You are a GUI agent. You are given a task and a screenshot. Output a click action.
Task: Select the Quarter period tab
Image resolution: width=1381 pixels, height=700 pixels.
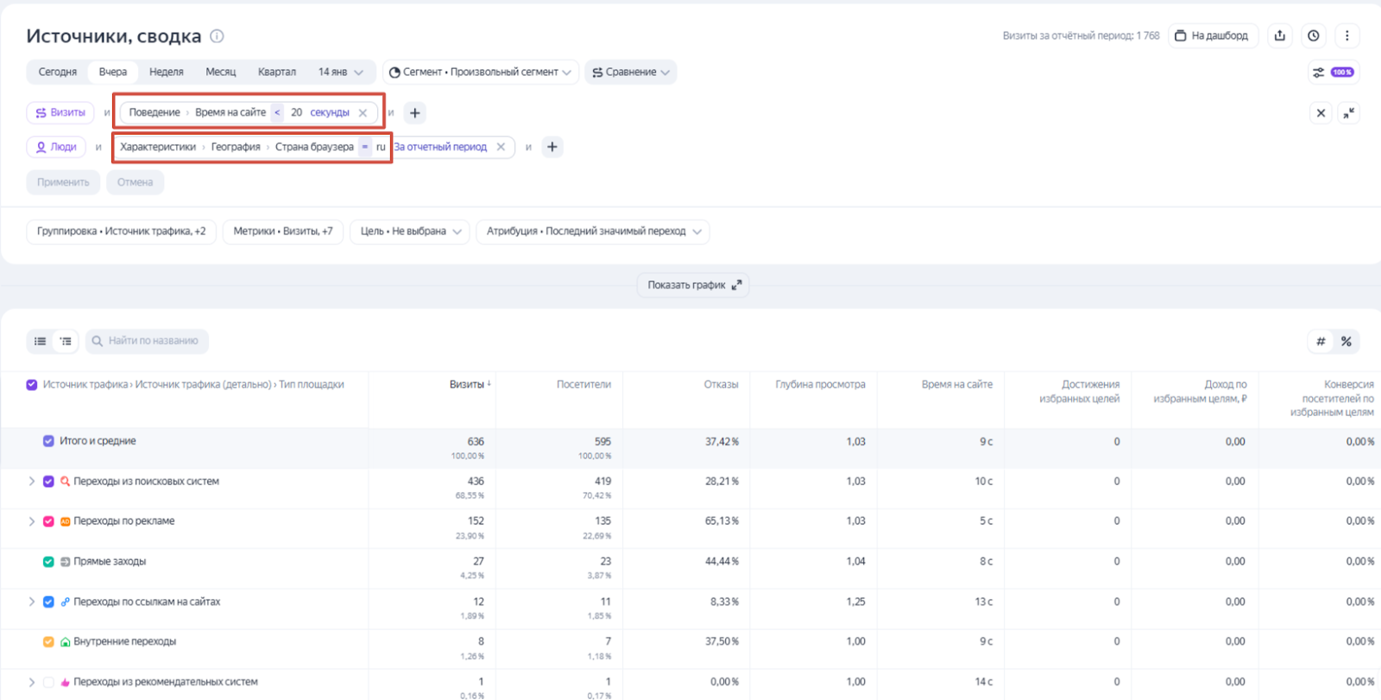276,73
